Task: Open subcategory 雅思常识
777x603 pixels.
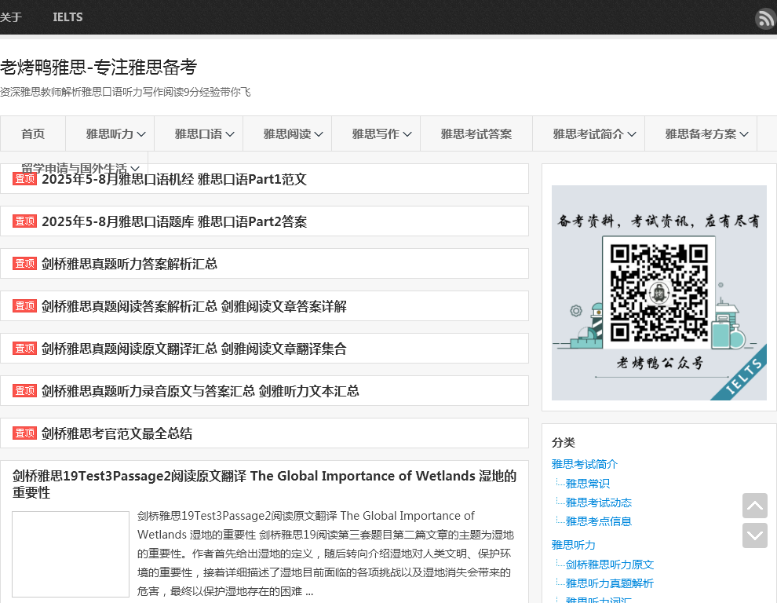Action: 587,484
